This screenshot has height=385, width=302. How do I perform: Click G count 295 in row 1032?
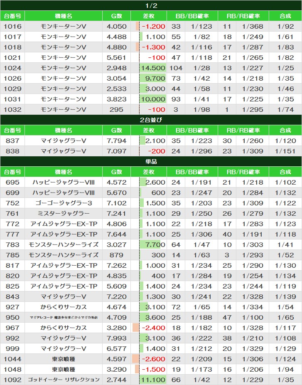117,109
